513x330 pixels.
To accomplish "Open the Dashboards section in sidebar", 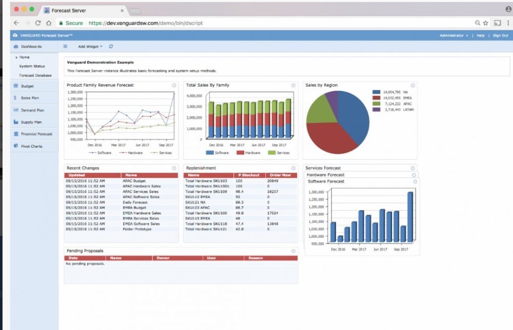I will click(34, 47).
